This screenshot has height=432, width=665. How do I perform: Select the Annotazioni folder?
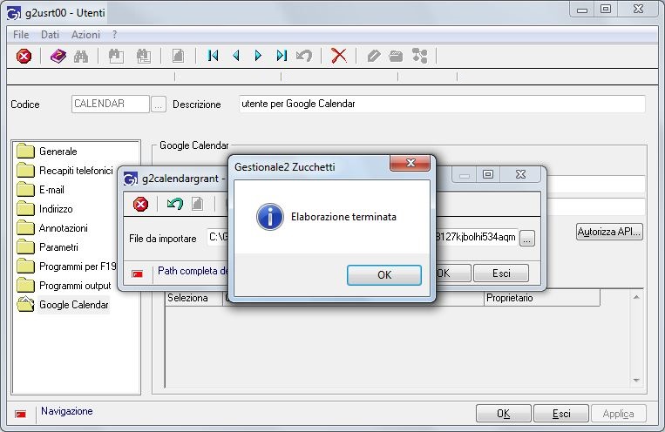[52, 228]
